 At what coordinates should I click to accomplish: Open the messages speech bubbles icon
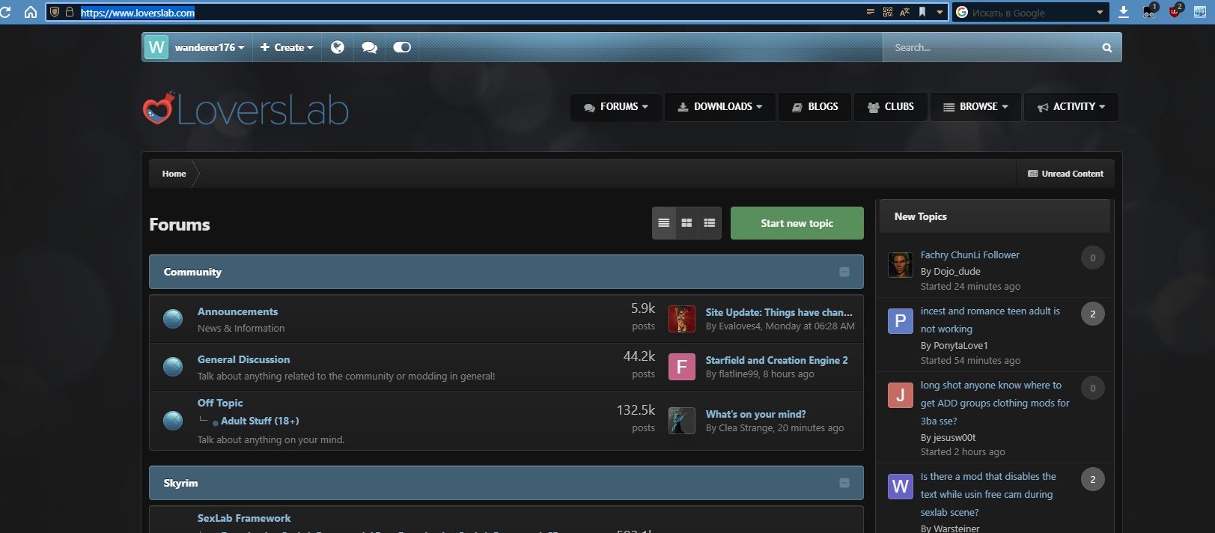coord(369,47)
